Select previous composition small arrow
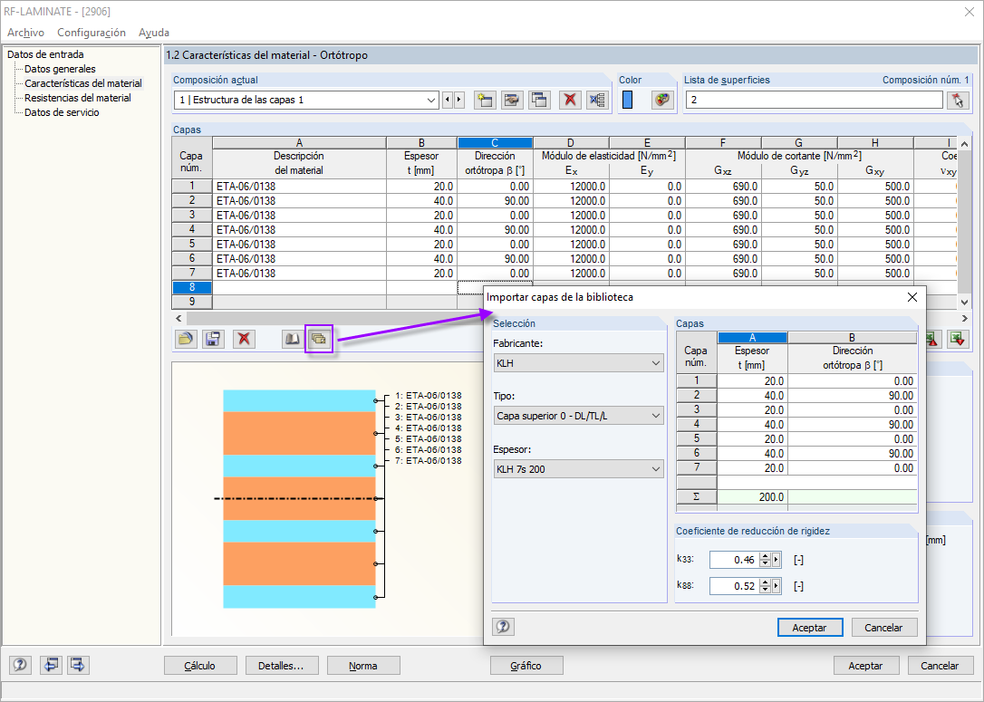 coord(447,100)
